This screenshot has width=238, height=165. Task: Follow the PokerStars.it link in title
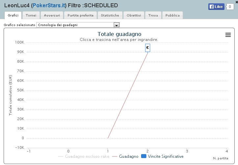pyautogui.click(x=49, y=6)
